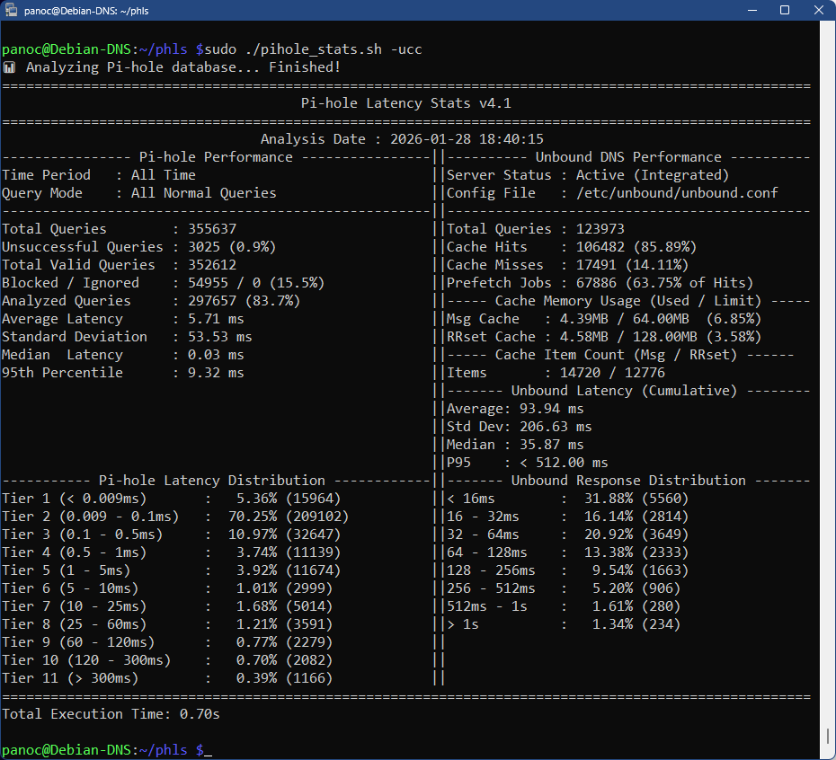
Task: Click Unbound Total Queries value 123973
Action: tap(600, 229)
